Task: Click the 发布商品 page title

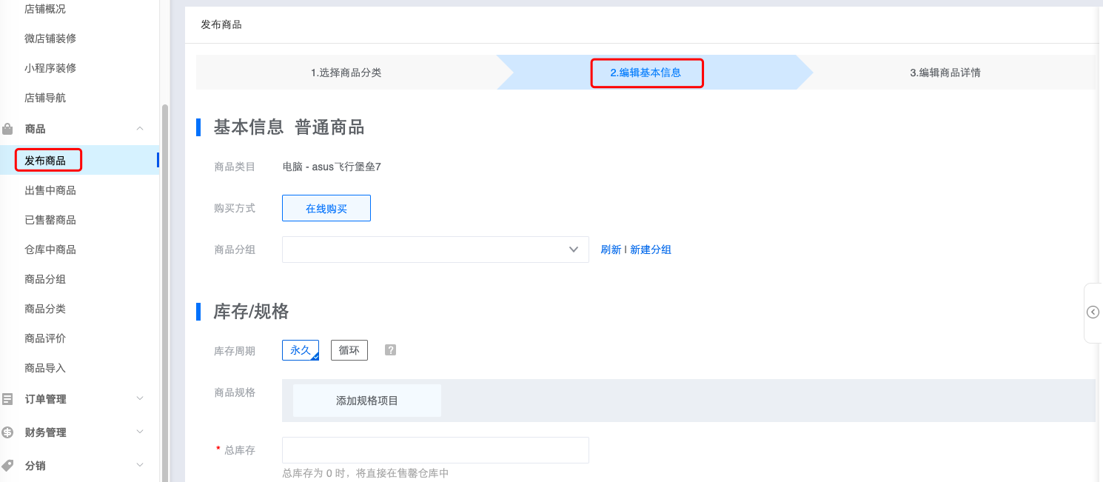Action: (x=221, y=24)
